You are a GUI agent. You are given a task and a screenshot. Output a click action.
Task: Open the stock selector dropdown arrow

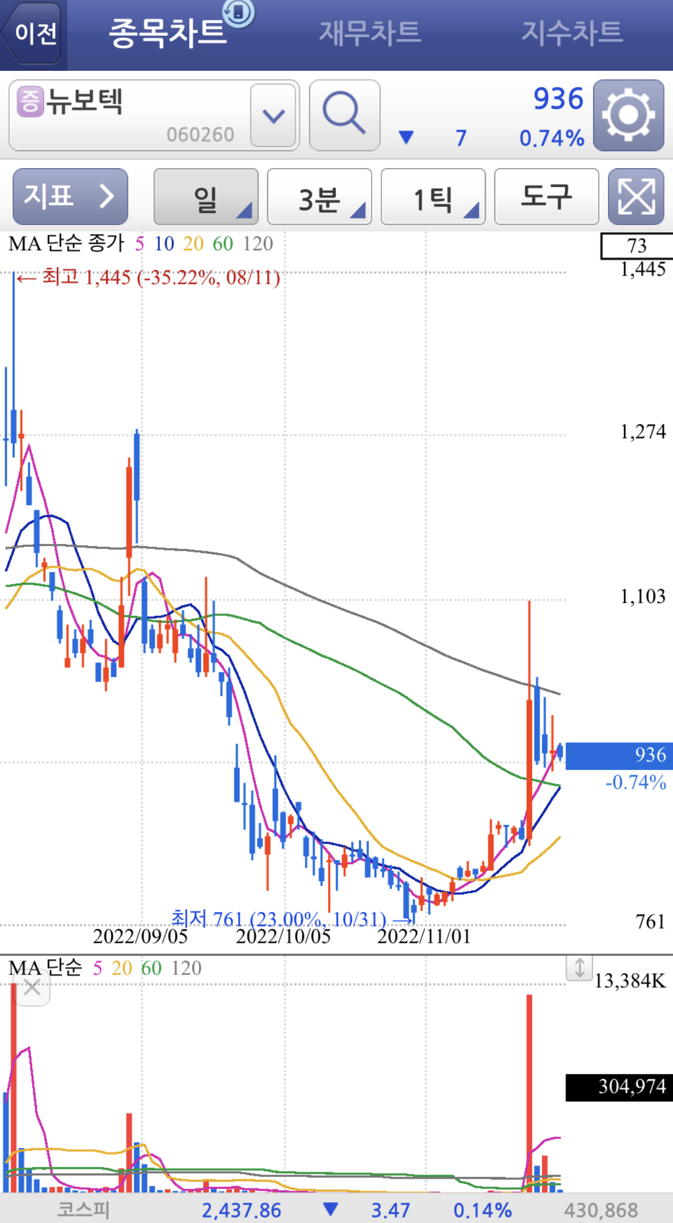pyautogui.click(x=273, y=116)
